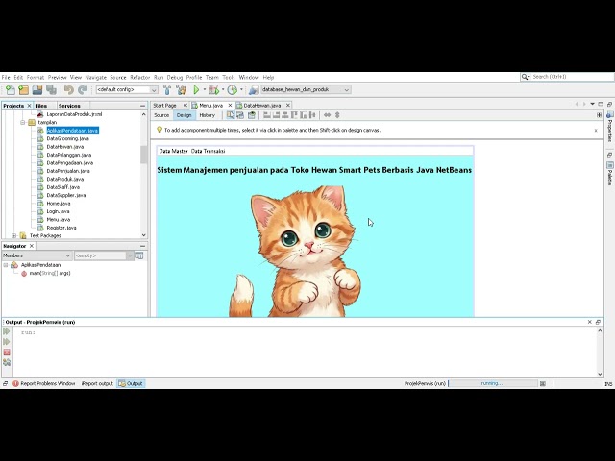Click the New File toolbar icon

point(11,90)
